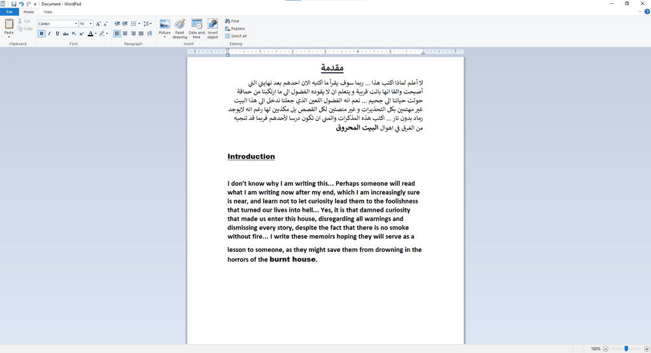
Task: Open the File menu tab
Action: (x=9, y=12)
